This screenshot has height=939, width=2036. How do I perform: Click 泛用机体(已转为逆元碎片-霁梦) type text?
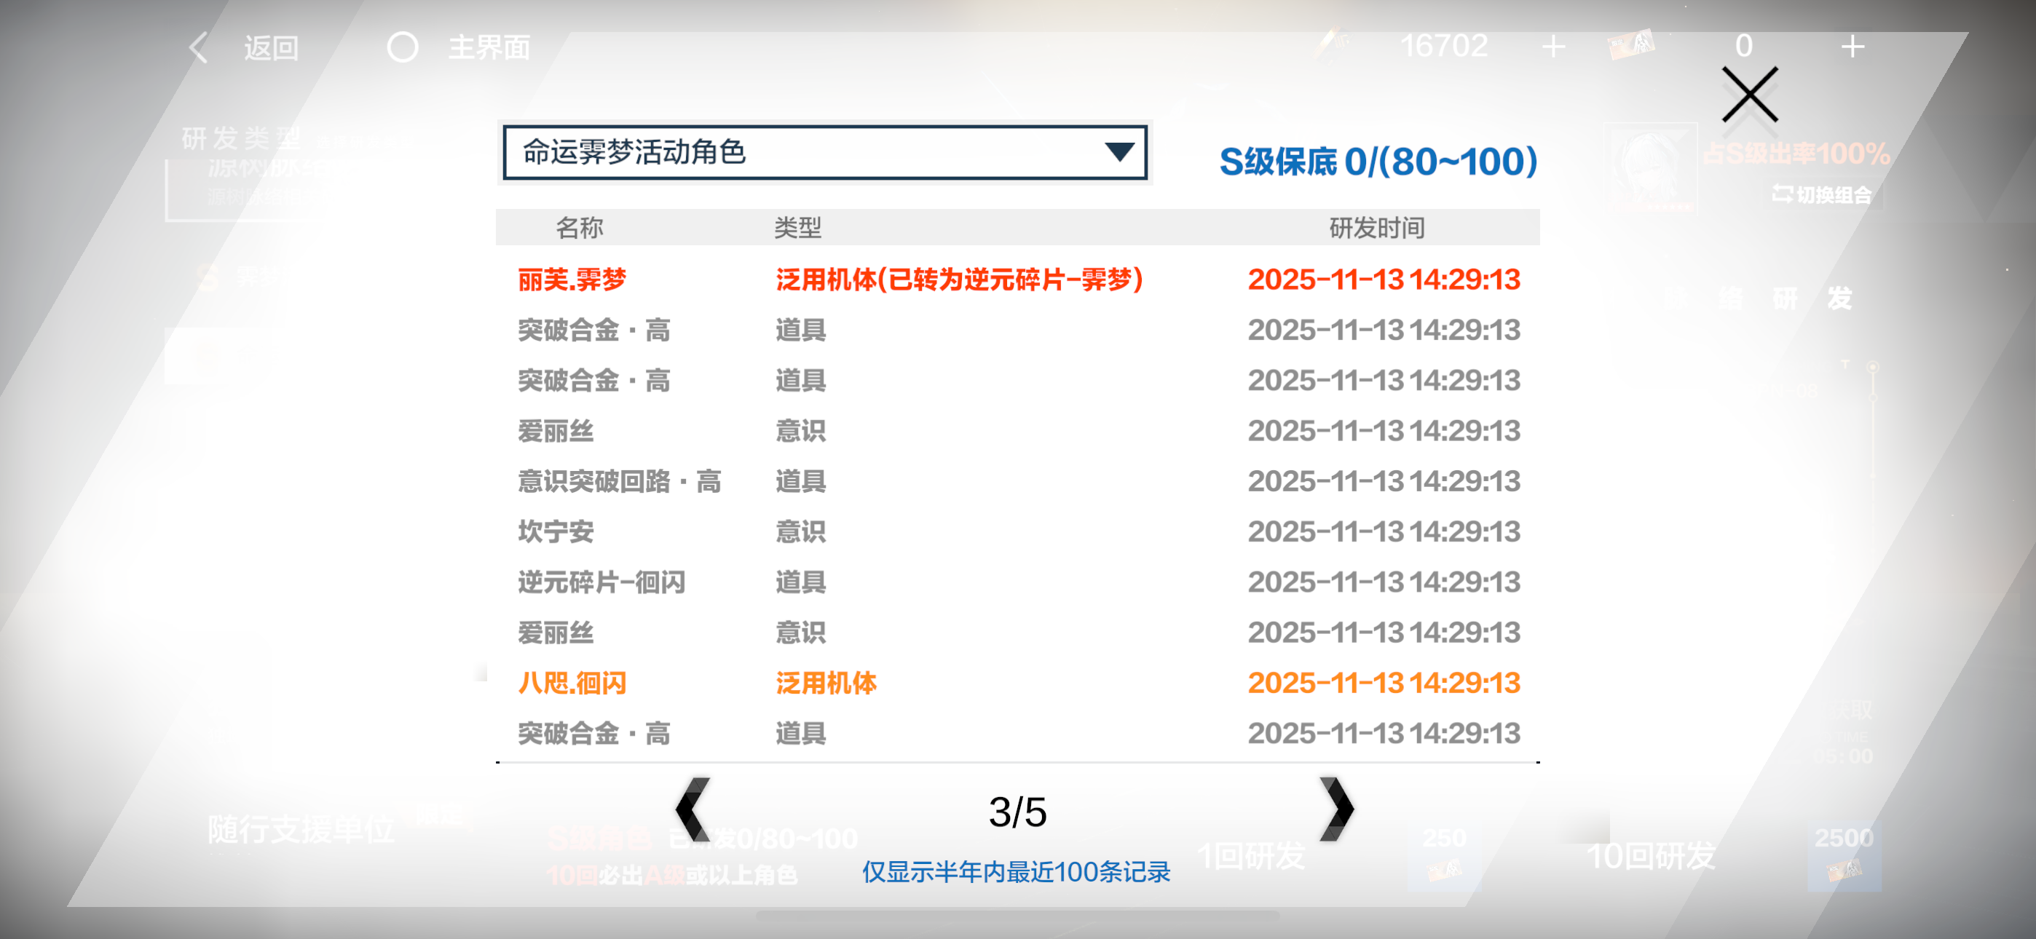point(959,279)
